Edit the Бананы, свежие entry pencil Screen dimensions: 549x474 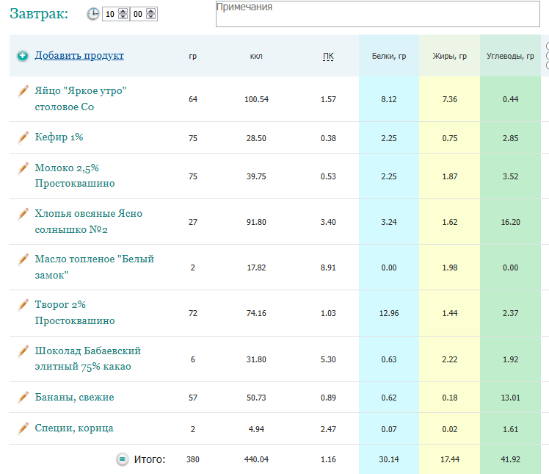(x=23, y=398)
